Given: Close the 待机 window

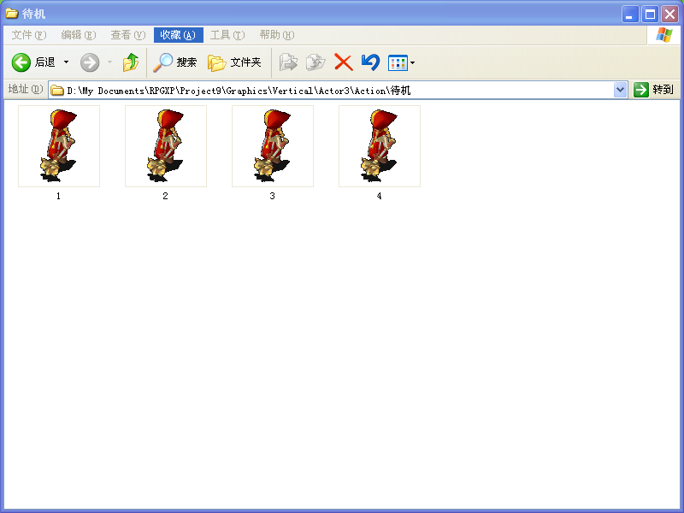Looking at the screenshot, I should pos(670,15).
